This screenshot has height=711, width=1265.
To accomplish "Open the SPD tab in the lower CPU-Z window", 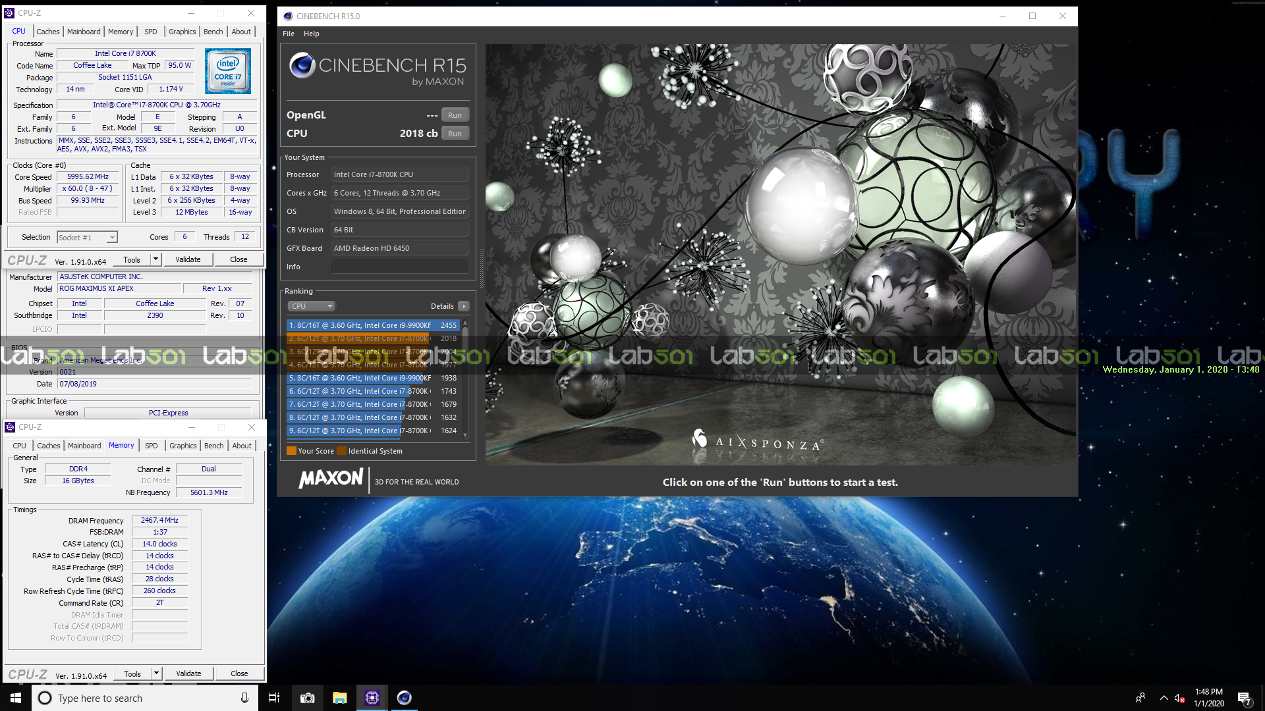I will pyautogui.click(x=152, y=446).
